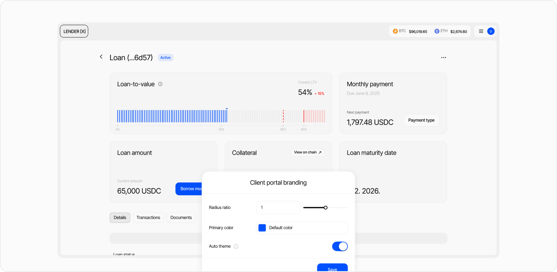The width and height of the screenshot is (557, 272).
Task: Click the Monthly payment heading
Action: pyautogui.click(x=370, y=84)
